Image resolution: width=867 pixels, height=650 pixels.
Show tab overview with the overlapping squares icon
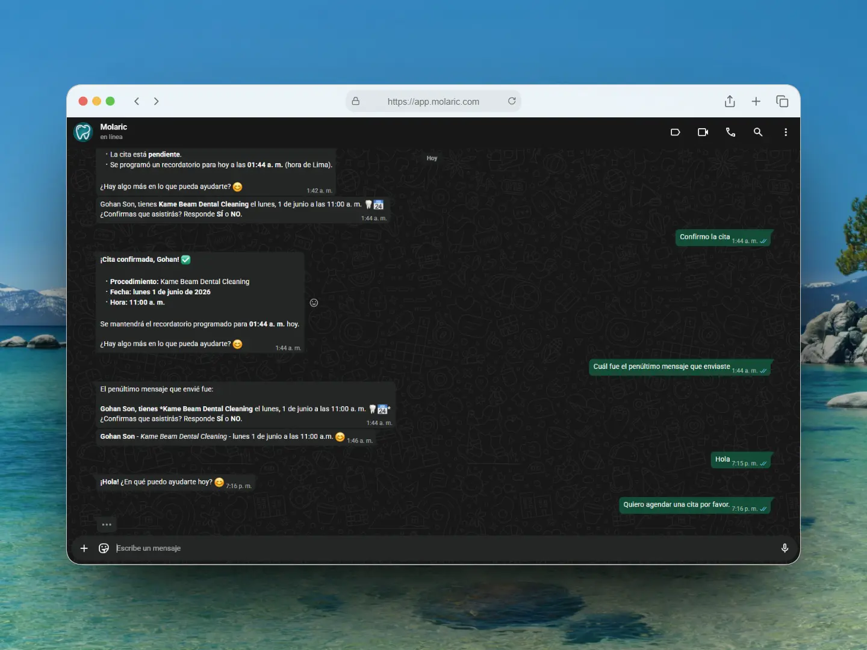click(782, 101)
